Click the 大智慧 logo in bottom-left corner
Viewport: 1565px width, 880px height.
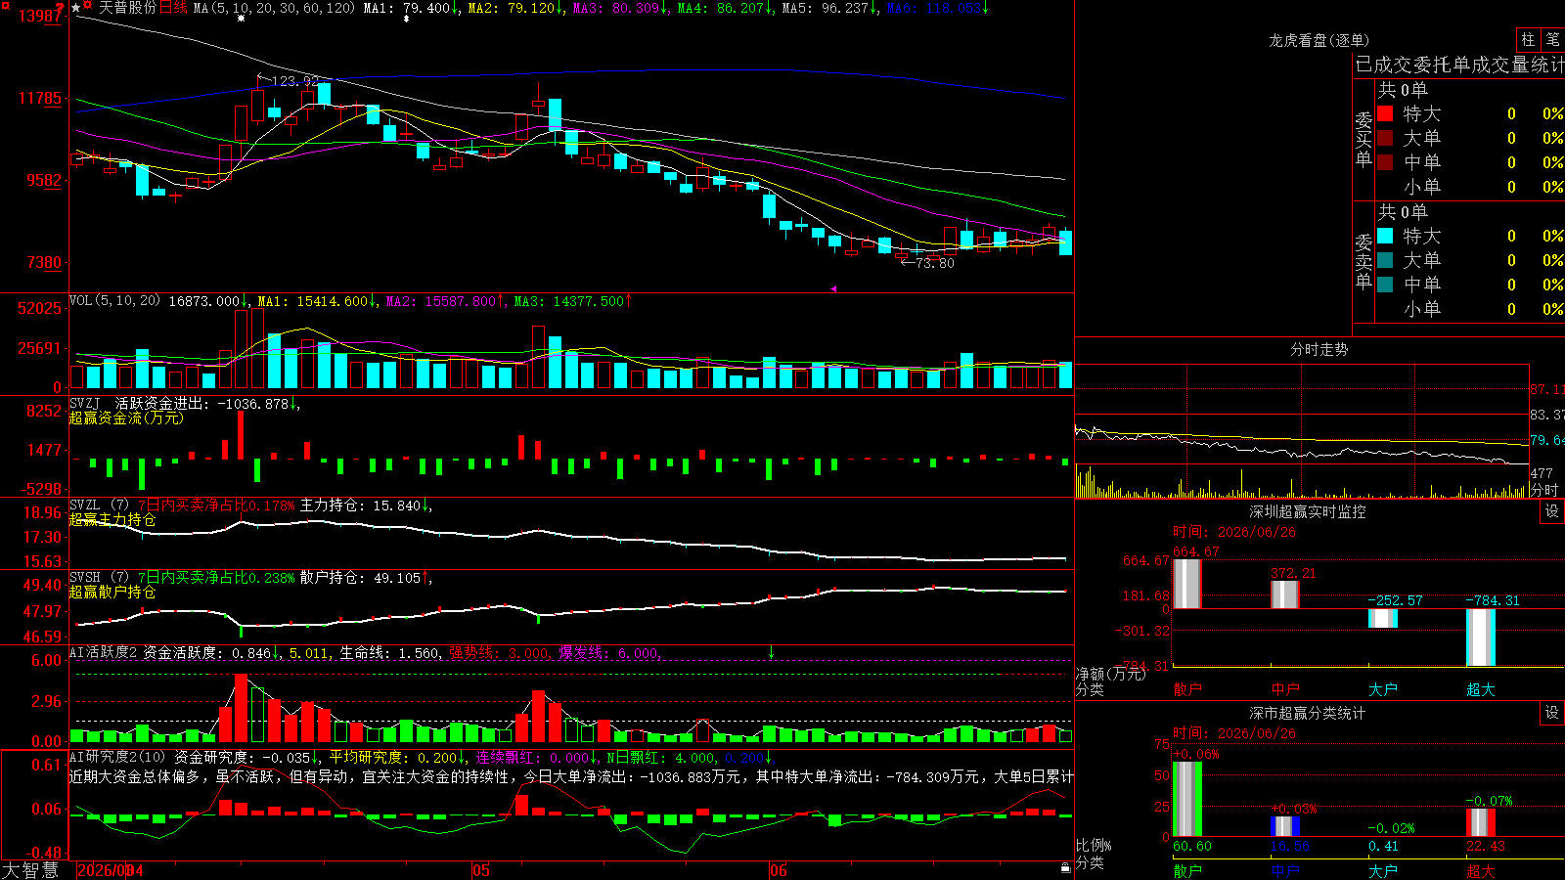pos(30,870)
